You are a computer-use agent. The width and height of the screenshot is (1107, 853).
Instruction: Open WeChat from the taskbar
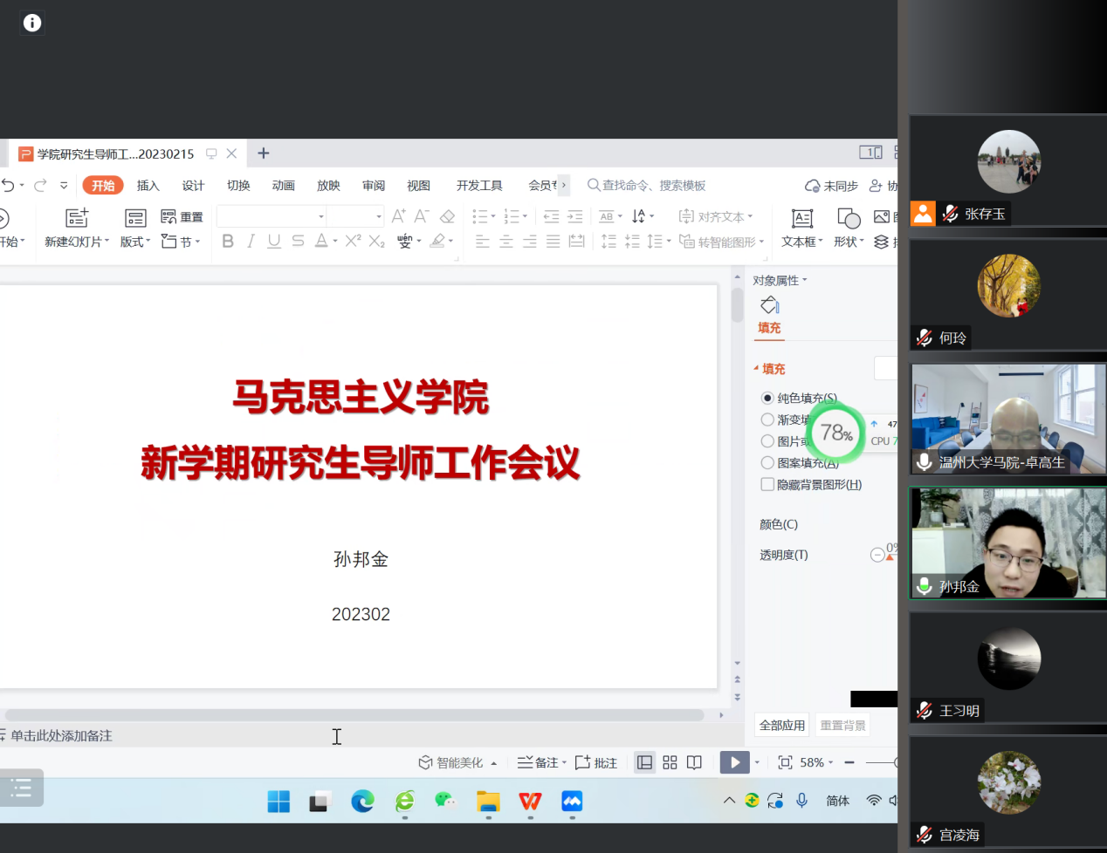tap(446, 801)
